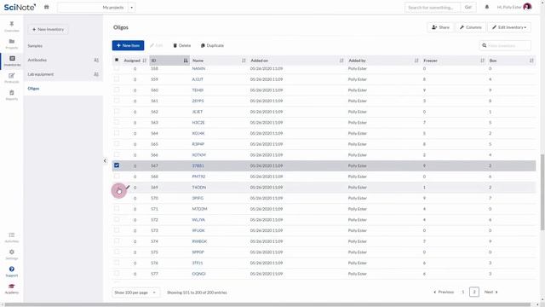Open the notifications bell
545x307 pixels.
(486, 7)
